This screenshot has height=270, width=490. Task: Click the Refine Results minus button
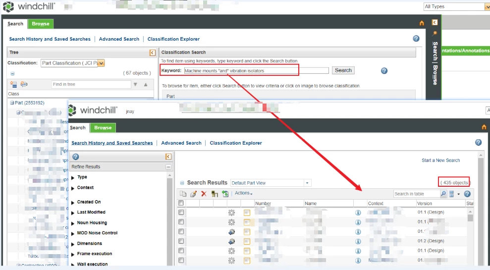(168, 167)
